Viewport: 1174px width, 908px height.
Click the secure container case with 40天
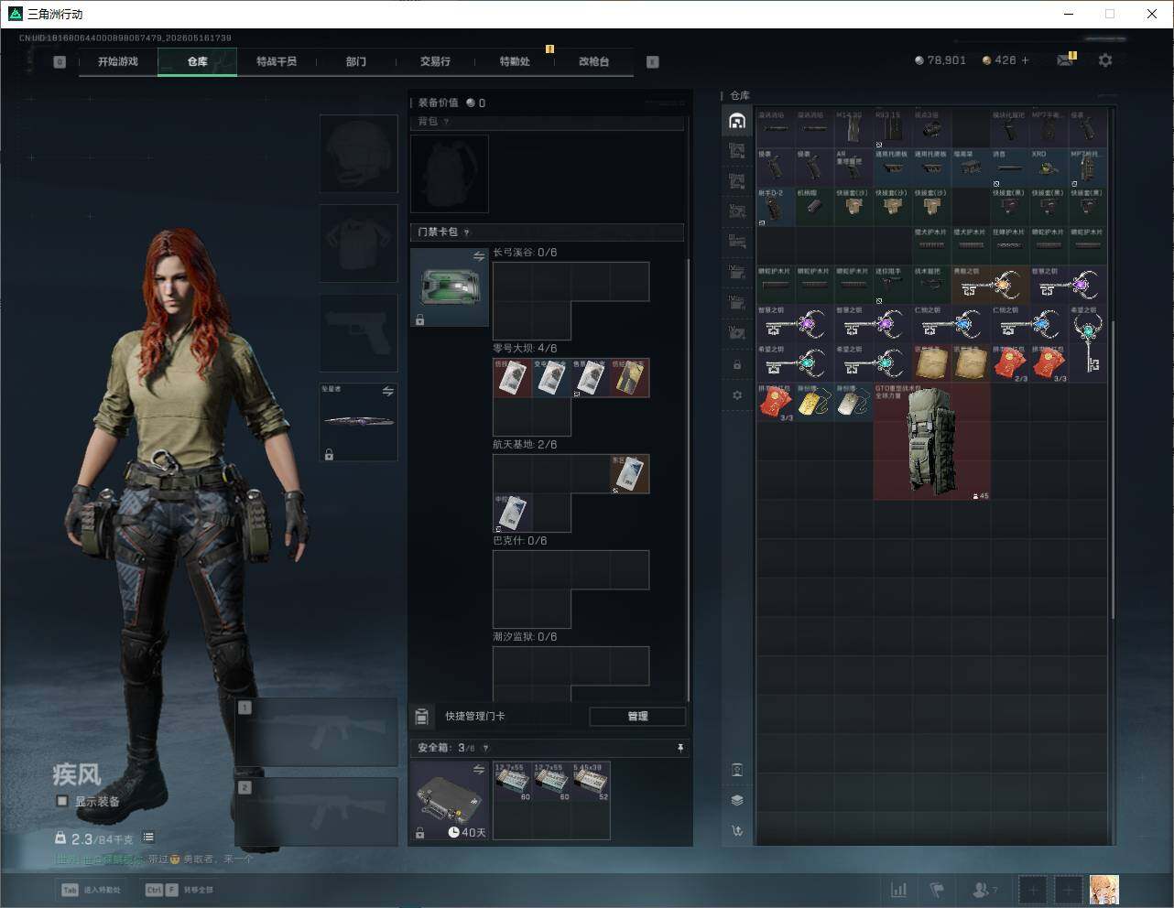[x=450, y=800]
